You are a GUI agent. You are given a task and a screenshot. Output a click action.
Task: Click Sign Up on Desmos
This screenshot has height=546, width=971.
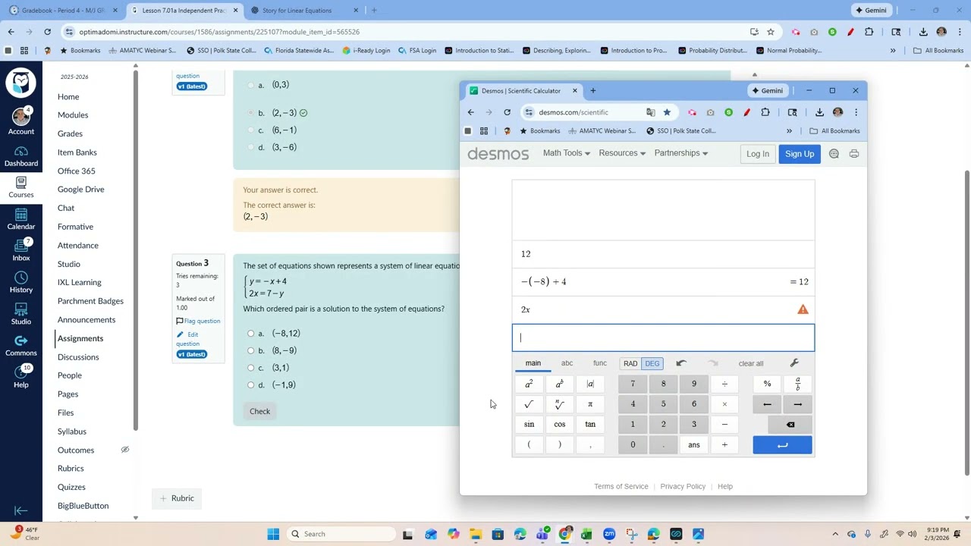[x=800, y=154]
